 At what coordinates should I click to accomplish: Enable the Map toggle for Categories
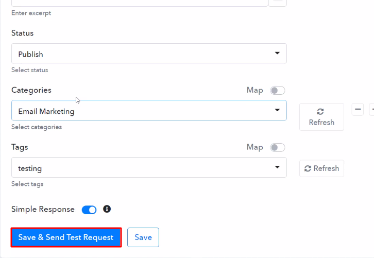click(278, 91)
